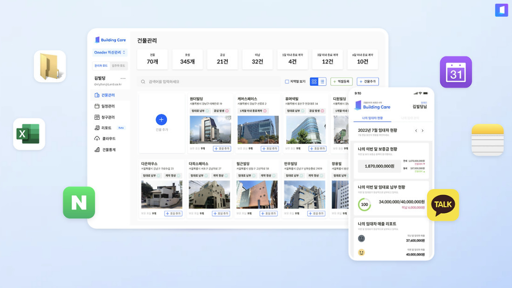Open the 다온하우스 building photo
This screenshot has width=512, height=288.
[x=162, y=195]
